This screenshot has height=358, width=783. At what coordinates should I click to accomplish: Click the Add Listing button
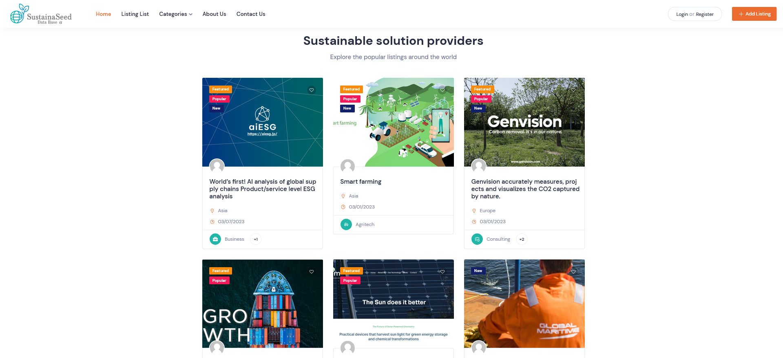(754, 14)
